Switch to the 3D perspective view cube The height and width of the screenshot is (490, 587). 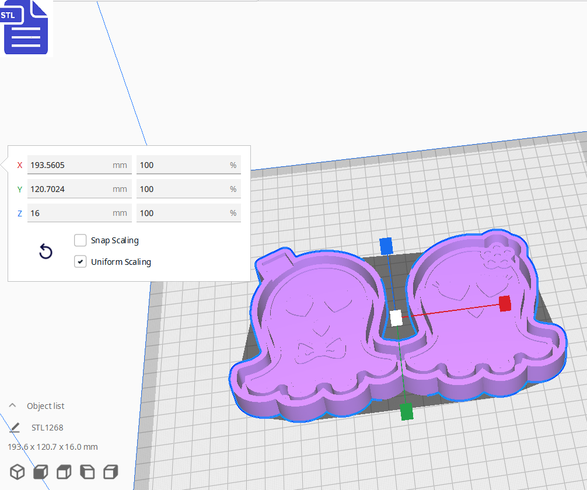(x=18, y=472)
